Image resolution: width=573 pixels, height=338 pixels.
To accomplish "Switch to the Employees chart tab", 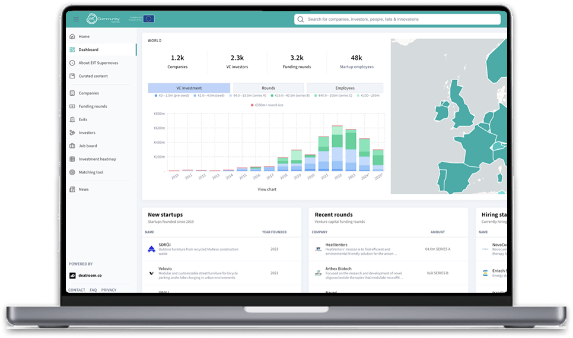I will 345,88.
